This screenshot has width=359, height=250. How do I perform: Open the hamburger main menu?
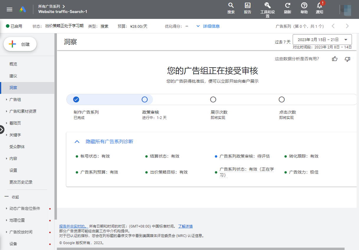9,9
